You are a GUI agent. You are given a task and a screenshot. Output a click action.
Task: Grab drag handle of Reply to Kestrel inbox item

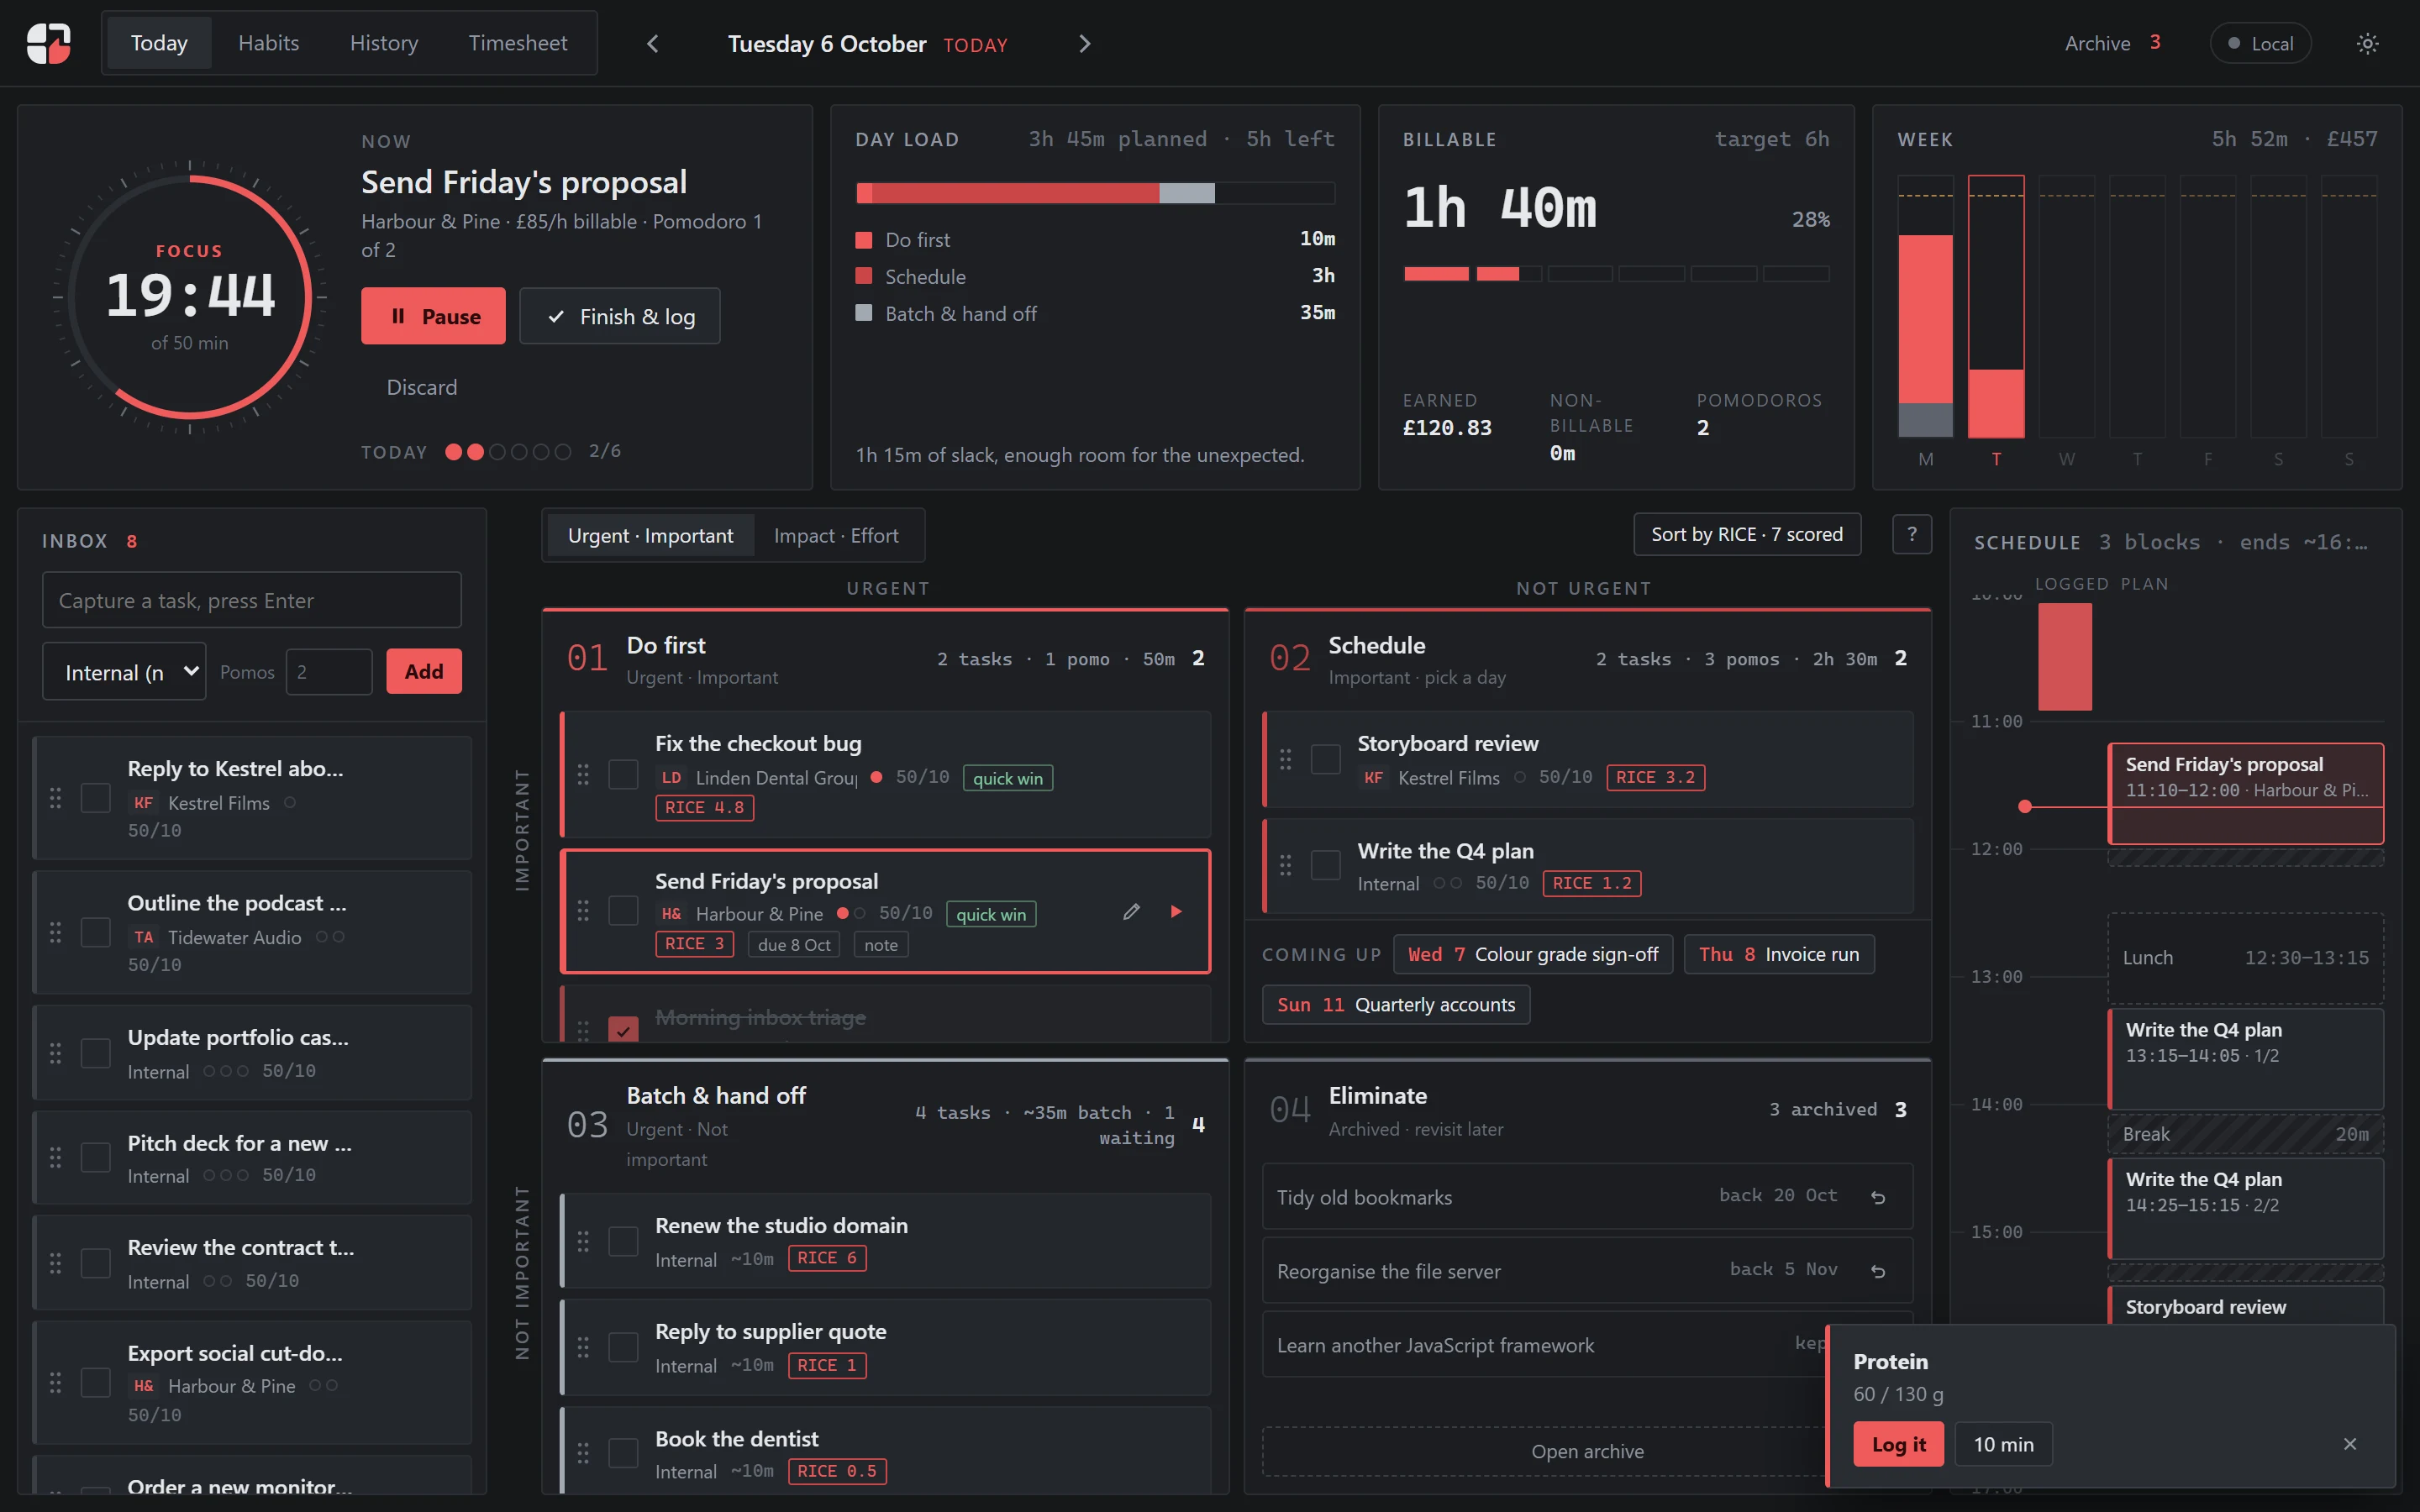[56, 797]
